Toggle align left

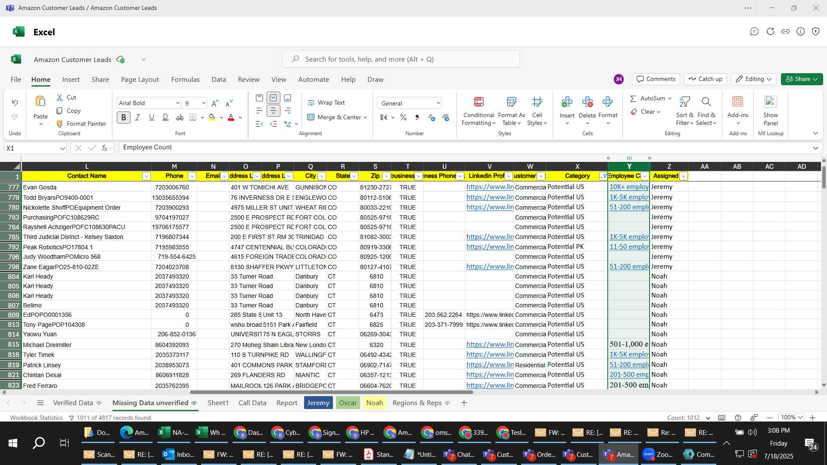pyautogui.click(x=259, y=111)
